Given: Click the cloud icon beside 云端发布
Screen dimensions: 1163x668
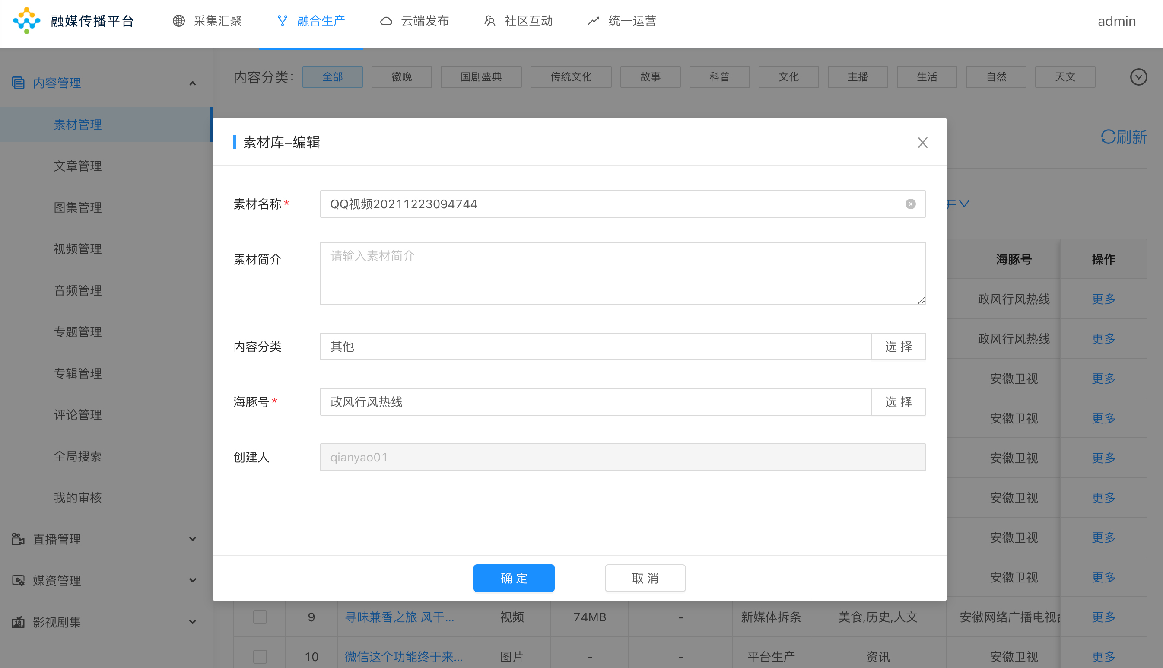Looking at the screenshot, I should (386, 21).
